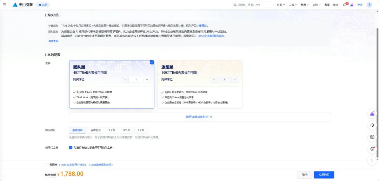Expand notice with 展开更多
Viewport: 379px width, 181px height.
coord(53,41)
